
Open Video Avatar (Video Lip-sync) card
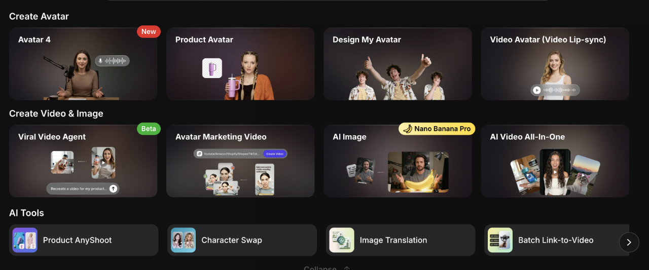click(555, 64)
